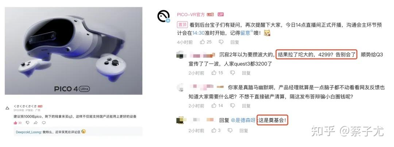Jump to the 14:30 timestamp link

coord(197,33)
